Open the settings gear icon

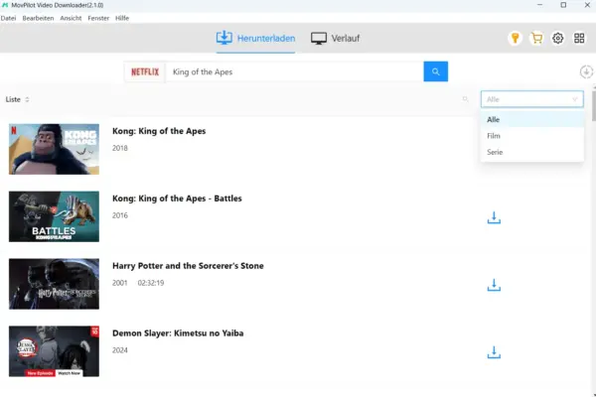click(x=557, y=38)
